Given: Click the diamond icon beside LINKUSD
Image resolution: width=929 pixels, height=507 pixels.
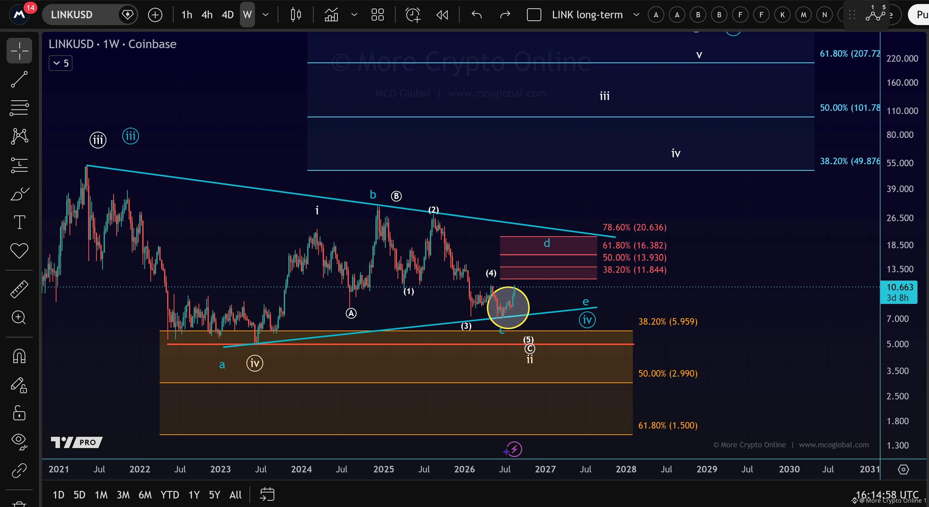Looking at the screenshot, I should pos(128,14).
